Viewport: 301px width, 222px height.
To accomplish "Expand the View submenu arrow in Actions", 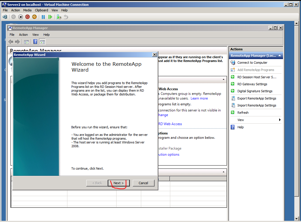I will (280, 120).
